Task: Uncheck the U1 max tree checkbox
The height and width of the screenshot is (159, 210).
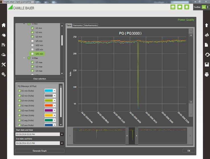Action: [33, 62]
